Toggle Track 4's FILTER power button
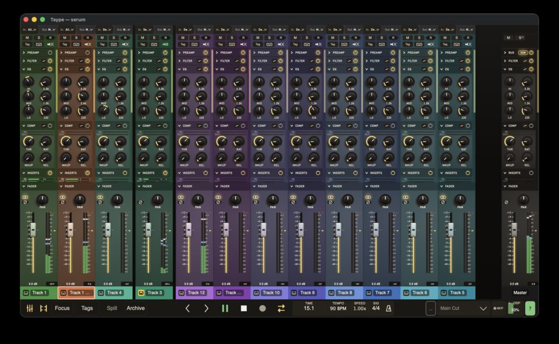The image size is (559, 344). (125, 61)
